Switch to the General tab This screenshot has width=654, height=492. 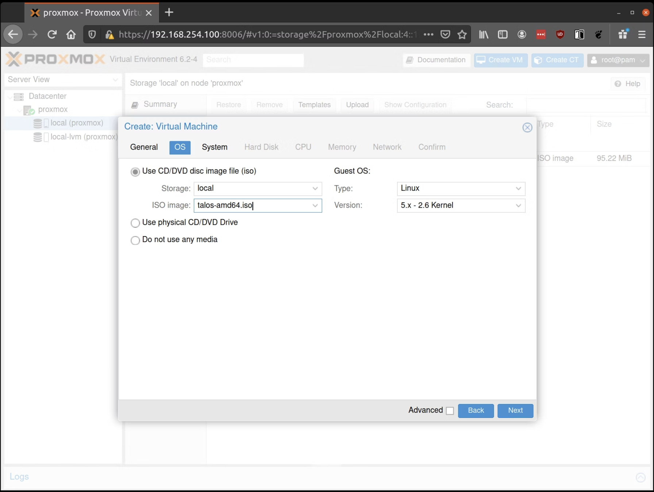[144, 147]
